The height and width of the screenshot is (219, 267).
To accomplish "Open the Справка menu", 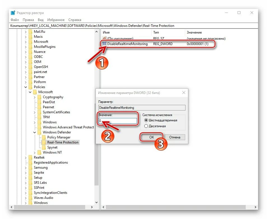I will pos(75,20).
